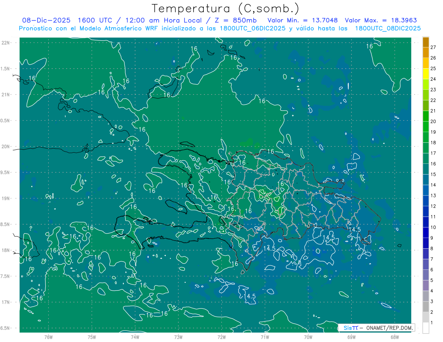Click the orange swatch atop the color scale
This screenshot has height=342, width=443.
click(426, 42)
